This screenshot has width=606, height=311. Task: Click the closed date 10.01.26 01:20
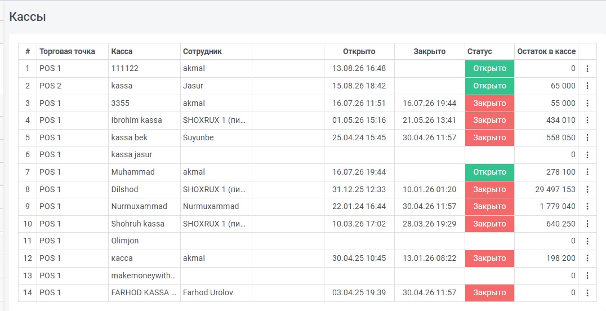(429, 189)
